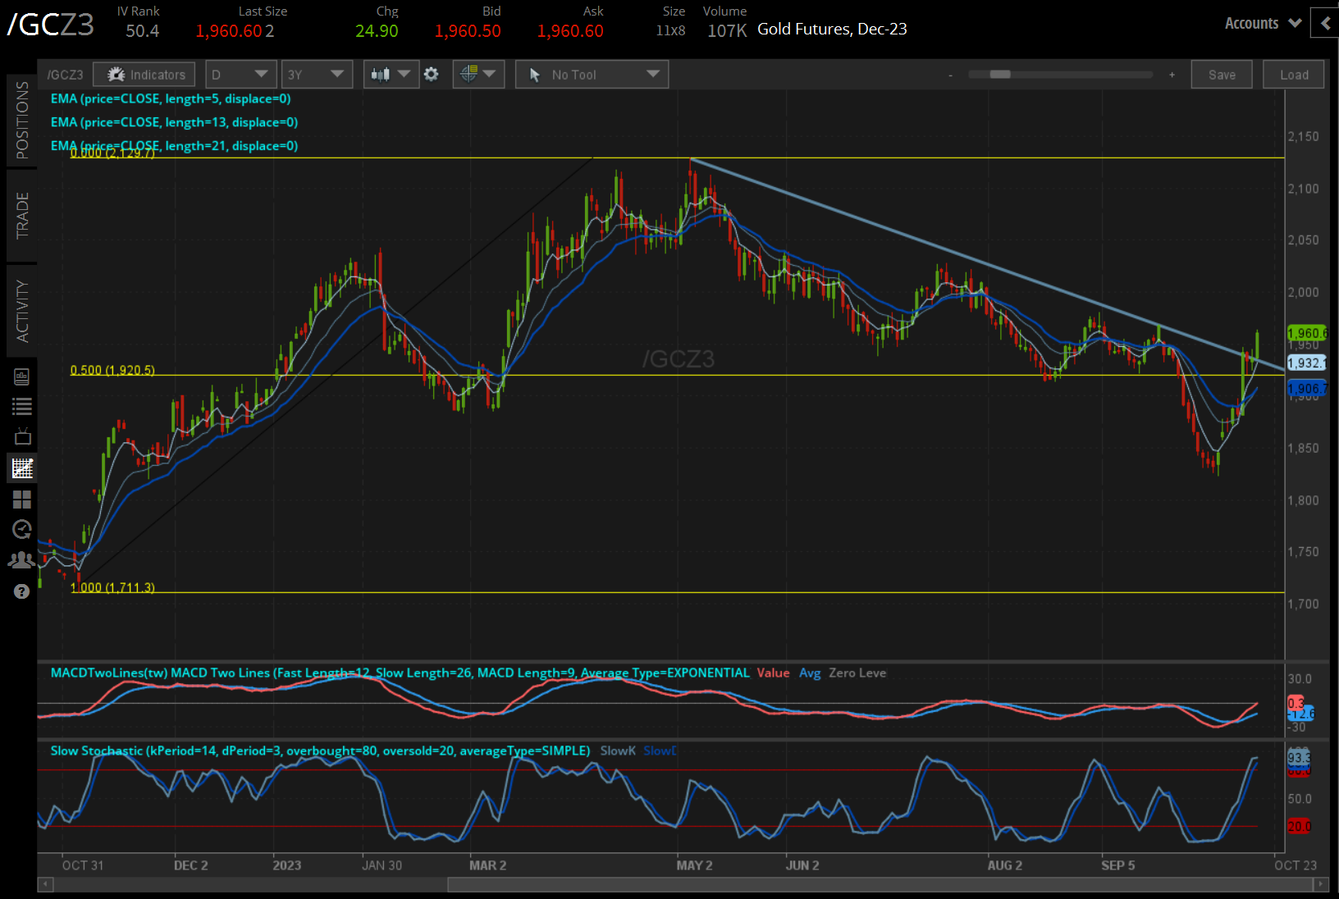The height and width of the screenshot is (899, 1339).
Task: Open the community people icon
Action: (22, 560)
